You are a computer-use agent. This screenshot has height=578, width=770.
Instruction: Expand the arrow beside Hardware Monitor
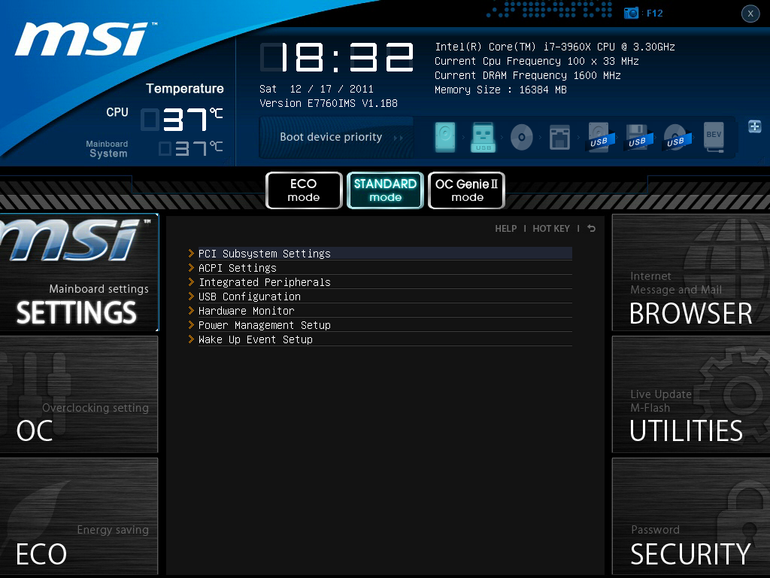pos(192,310)
